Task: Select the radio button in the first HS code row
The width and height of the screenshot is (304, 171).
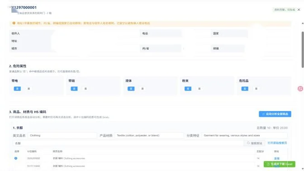Action: pyautogui.click(x=16, y=158)
